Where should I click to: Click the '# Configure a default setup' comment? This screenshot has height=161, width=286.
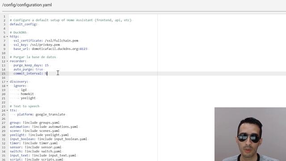pyautogui.click(x=71, y=20)
